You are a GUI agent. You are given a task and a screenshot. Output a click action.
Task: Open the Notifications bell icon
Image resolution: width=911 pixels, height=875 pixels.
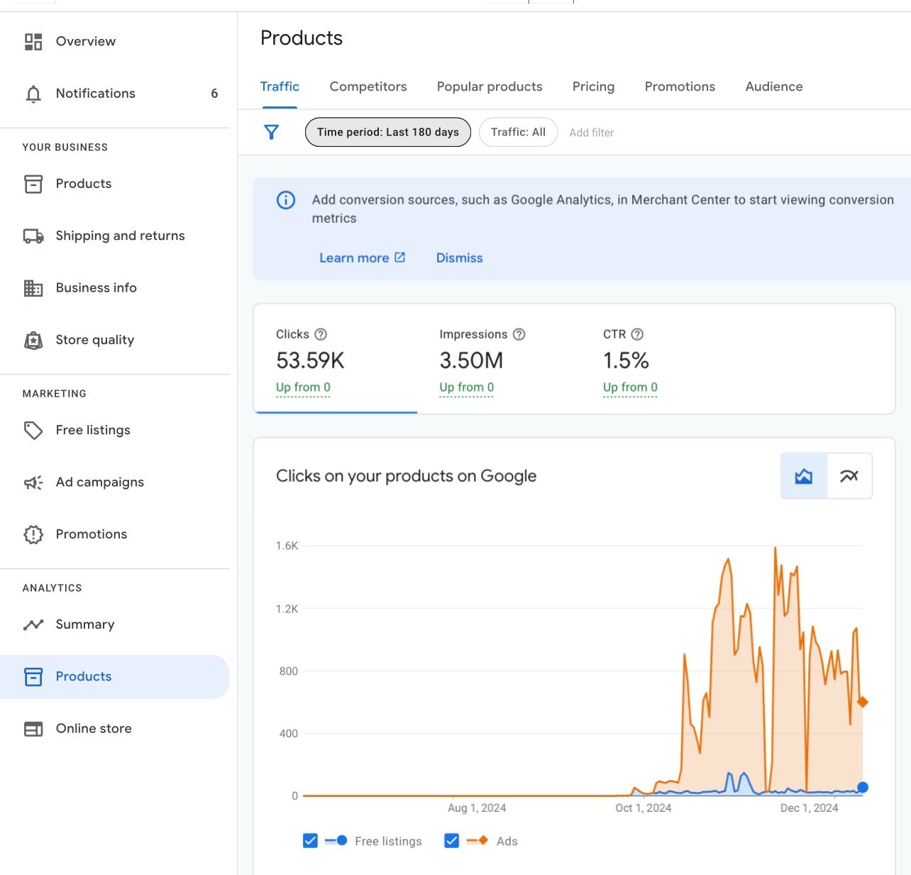33,94
